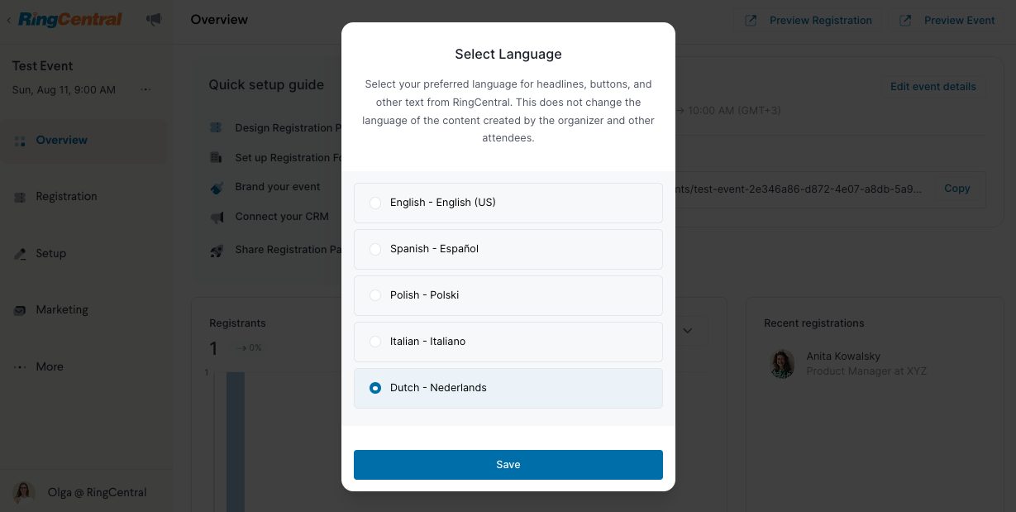This screenshot has width=1016, height=512.
Task: Click the Preview Event button
Action: pos(947,20)
